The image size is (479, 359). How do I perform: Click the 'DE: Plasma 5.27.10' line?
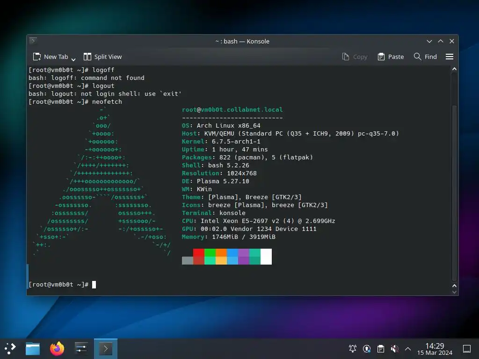click(x=215, y=181)
